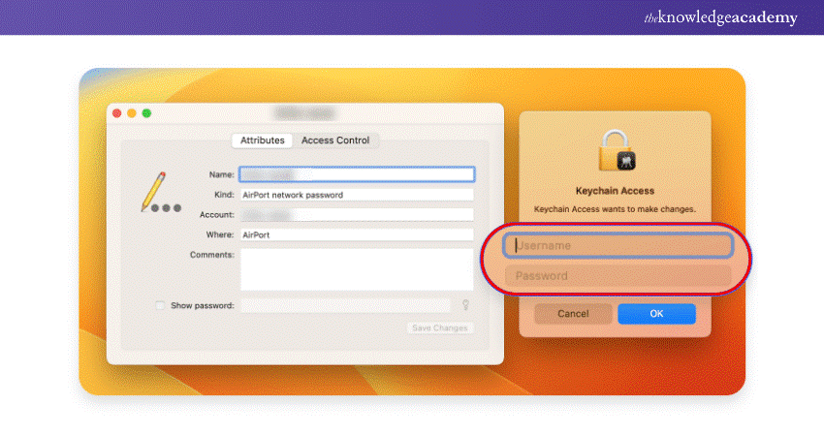This screenshot has height=436, width=824.
Task: Click the Username field in the dialog
Action: pos(618,246)
